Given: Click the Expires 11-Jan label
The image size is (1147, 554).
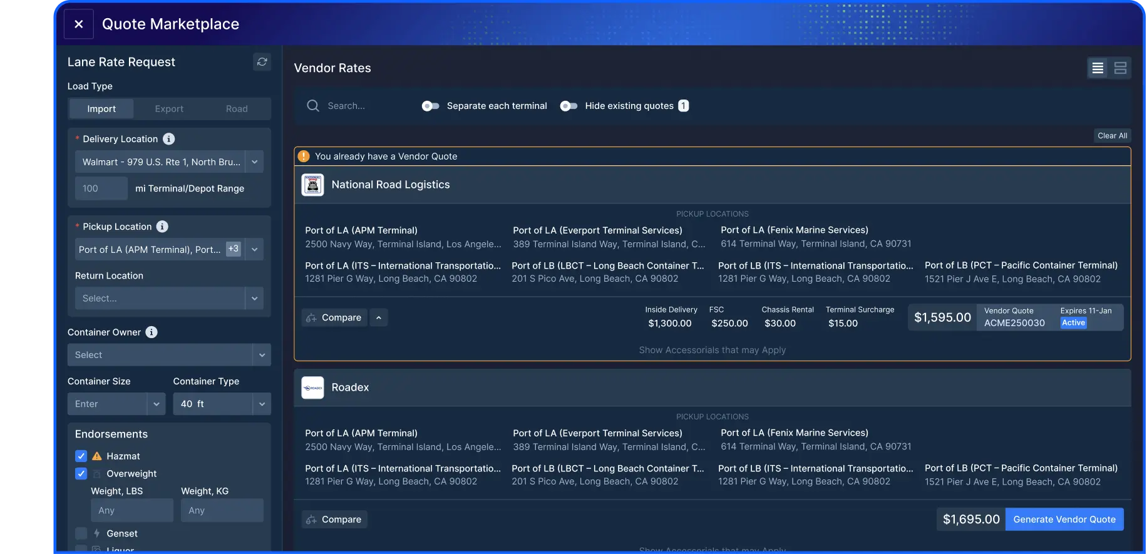Looking at the screenshot, I should coord(1086,310).
